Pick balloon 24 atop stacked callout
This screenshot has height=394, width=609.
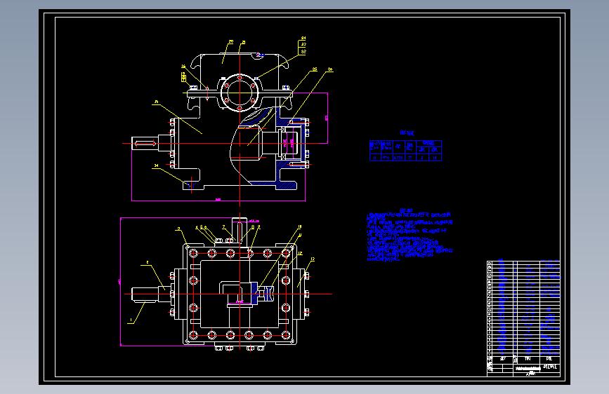(x=303, y=39)
